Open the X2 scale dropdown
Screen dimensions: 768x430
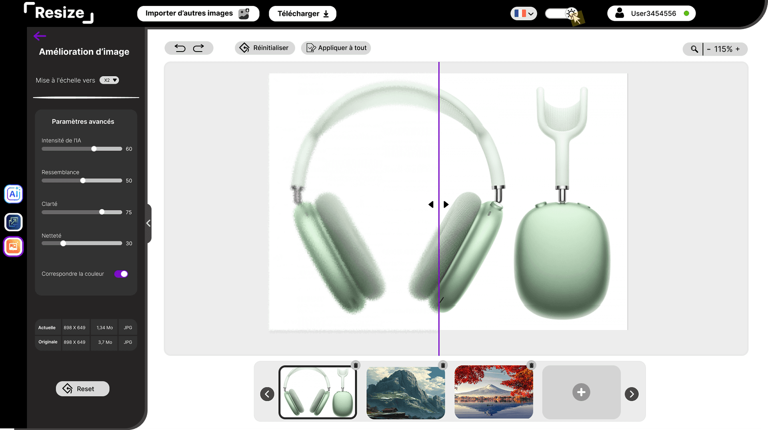point(109,80)
